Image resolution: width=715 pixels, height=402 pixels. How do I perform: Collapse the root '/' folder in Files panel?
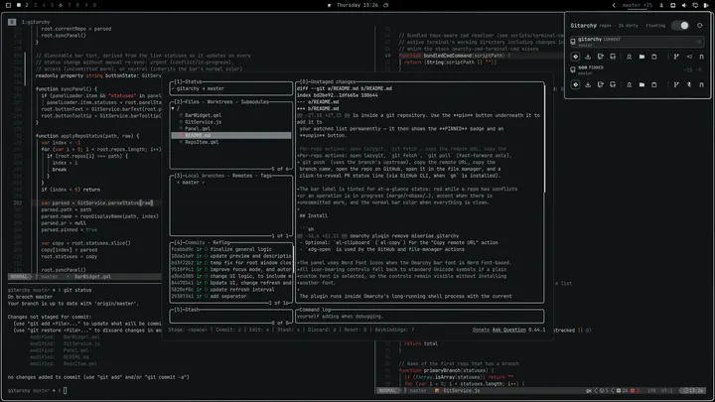pyautogui.click(x=175, y=108)
